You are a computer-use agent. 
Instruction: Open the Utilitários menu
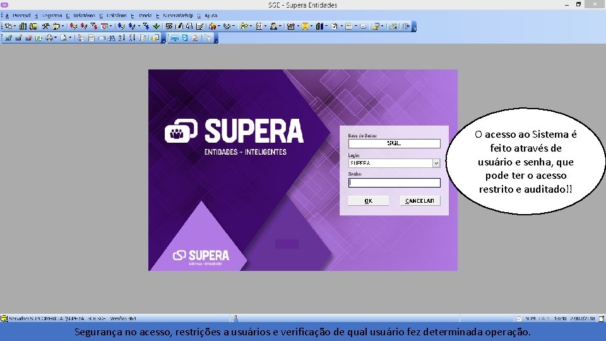click(x=116, y=15)
